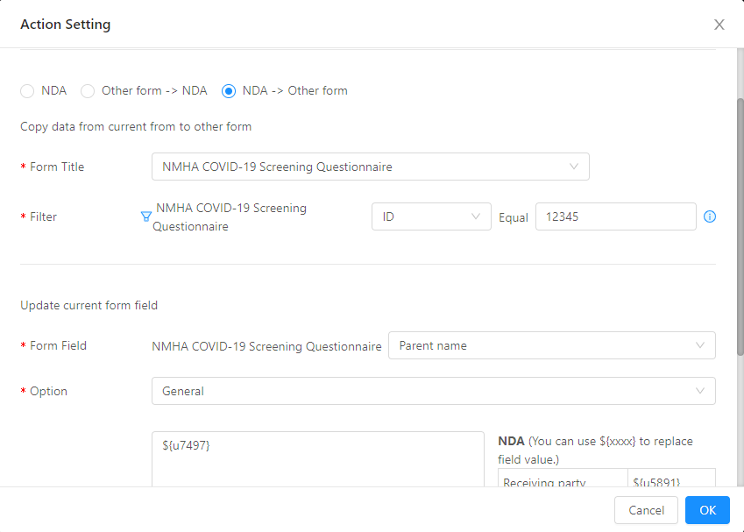
Task: Open the Parent name form field dropdown
Action: [551, 345]
